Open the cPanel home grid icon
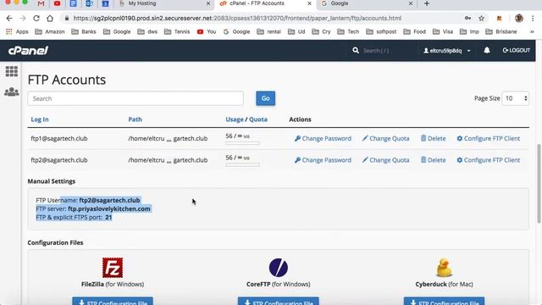Viewport: 542px width, 305px height. 11,71
